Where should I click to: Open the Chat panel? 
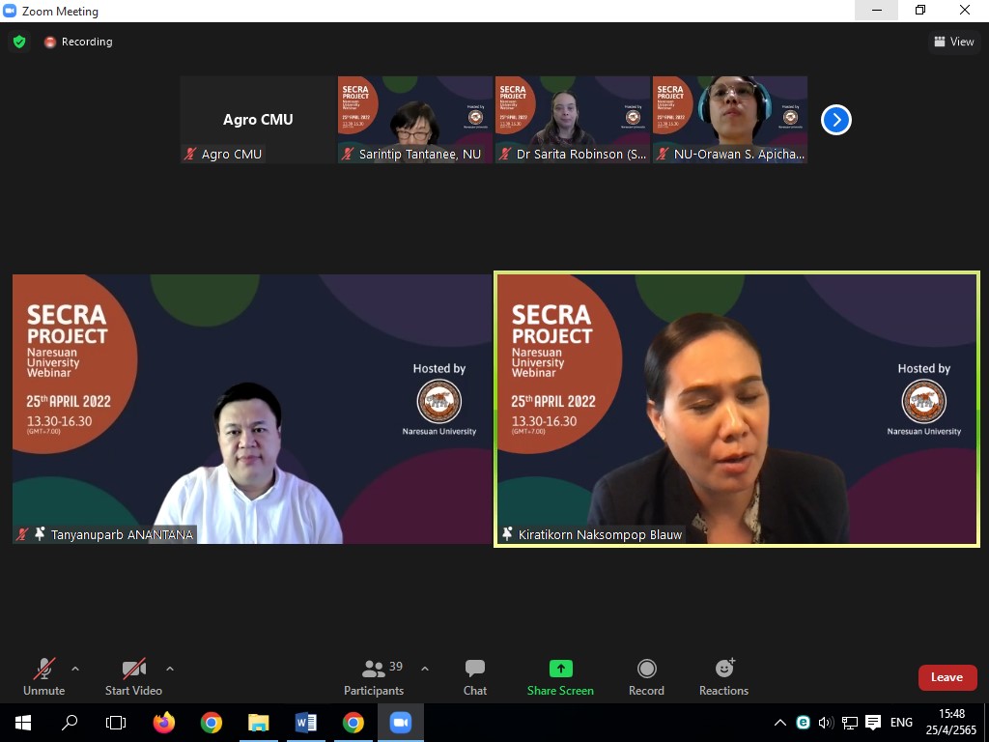475,677
